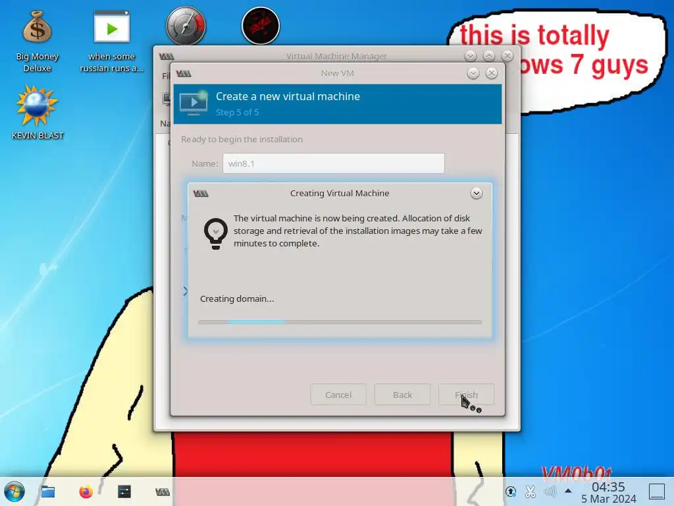This screenshot has height=506, width=674.
Task: Expand hidden system tray icons arrow
Action: pos(568,490)
